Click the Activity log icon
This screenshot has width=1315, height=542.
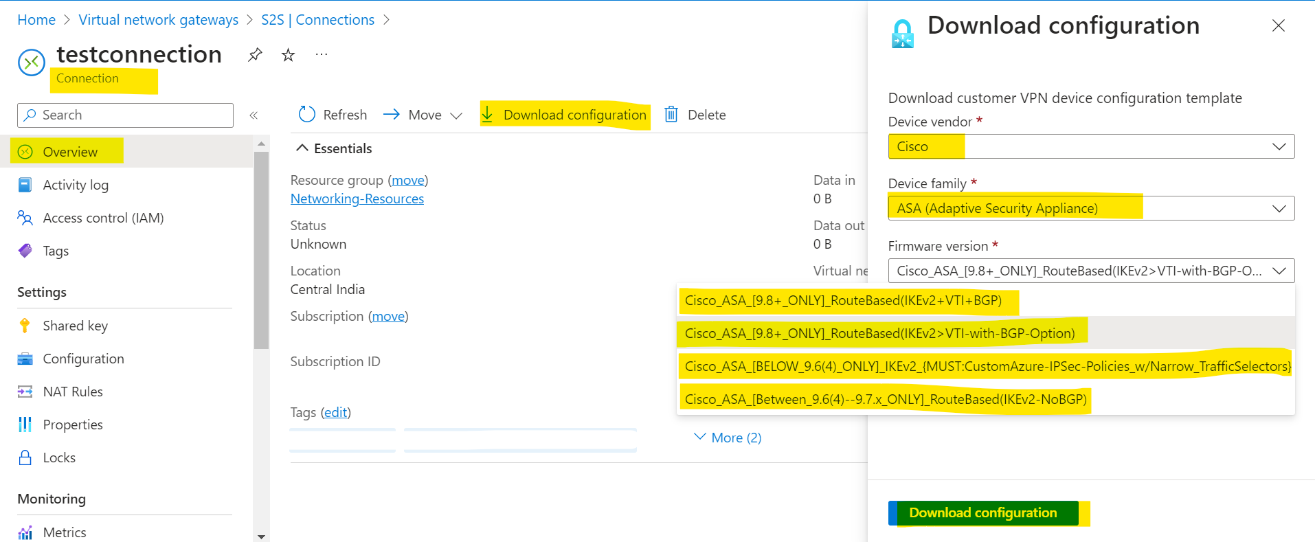point(25,184)
